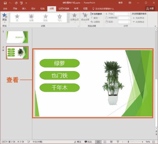Switch to the 幻灯片放映 (Slide Show) tab

point(64,9)
